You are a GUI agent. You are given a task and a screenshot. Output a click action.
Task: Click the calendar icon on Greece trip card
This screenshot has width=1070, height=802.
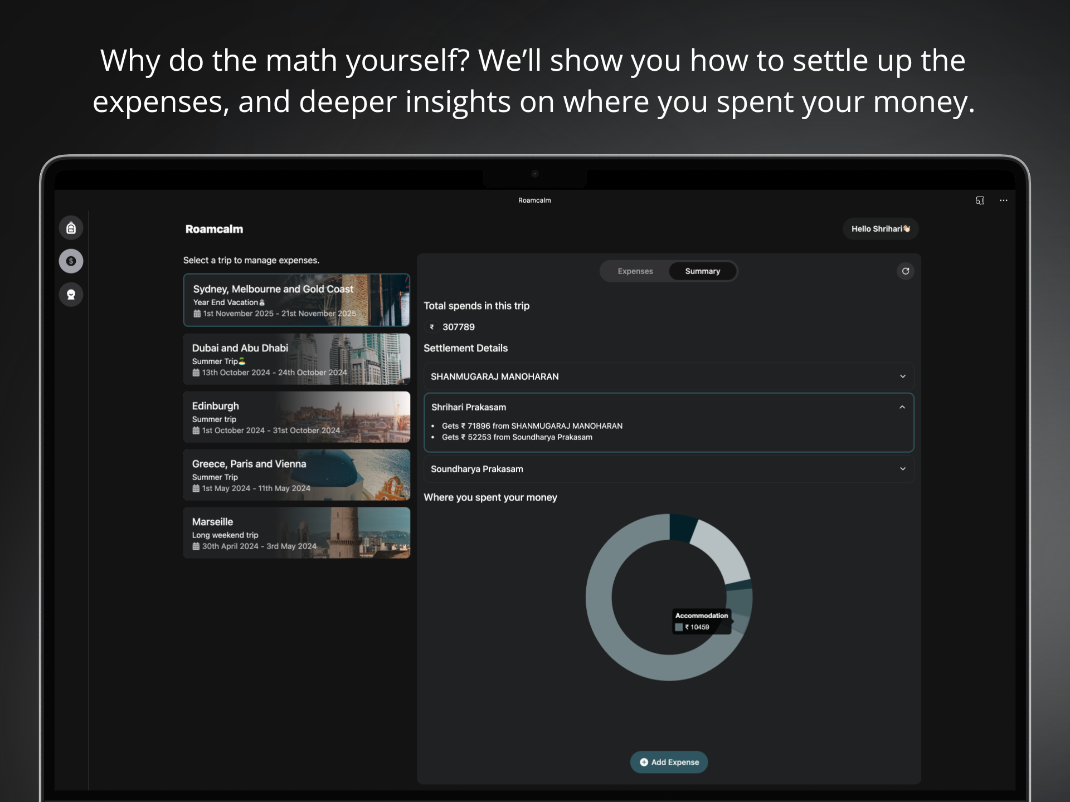coord(196,488)
